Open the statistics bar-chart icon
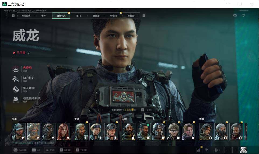 (198, 150)
